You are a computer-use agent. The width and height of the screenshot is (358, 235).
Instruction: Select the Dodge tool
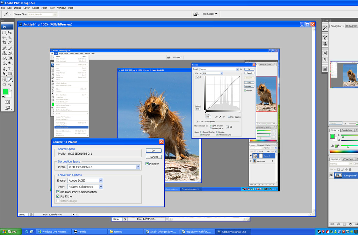10,63
